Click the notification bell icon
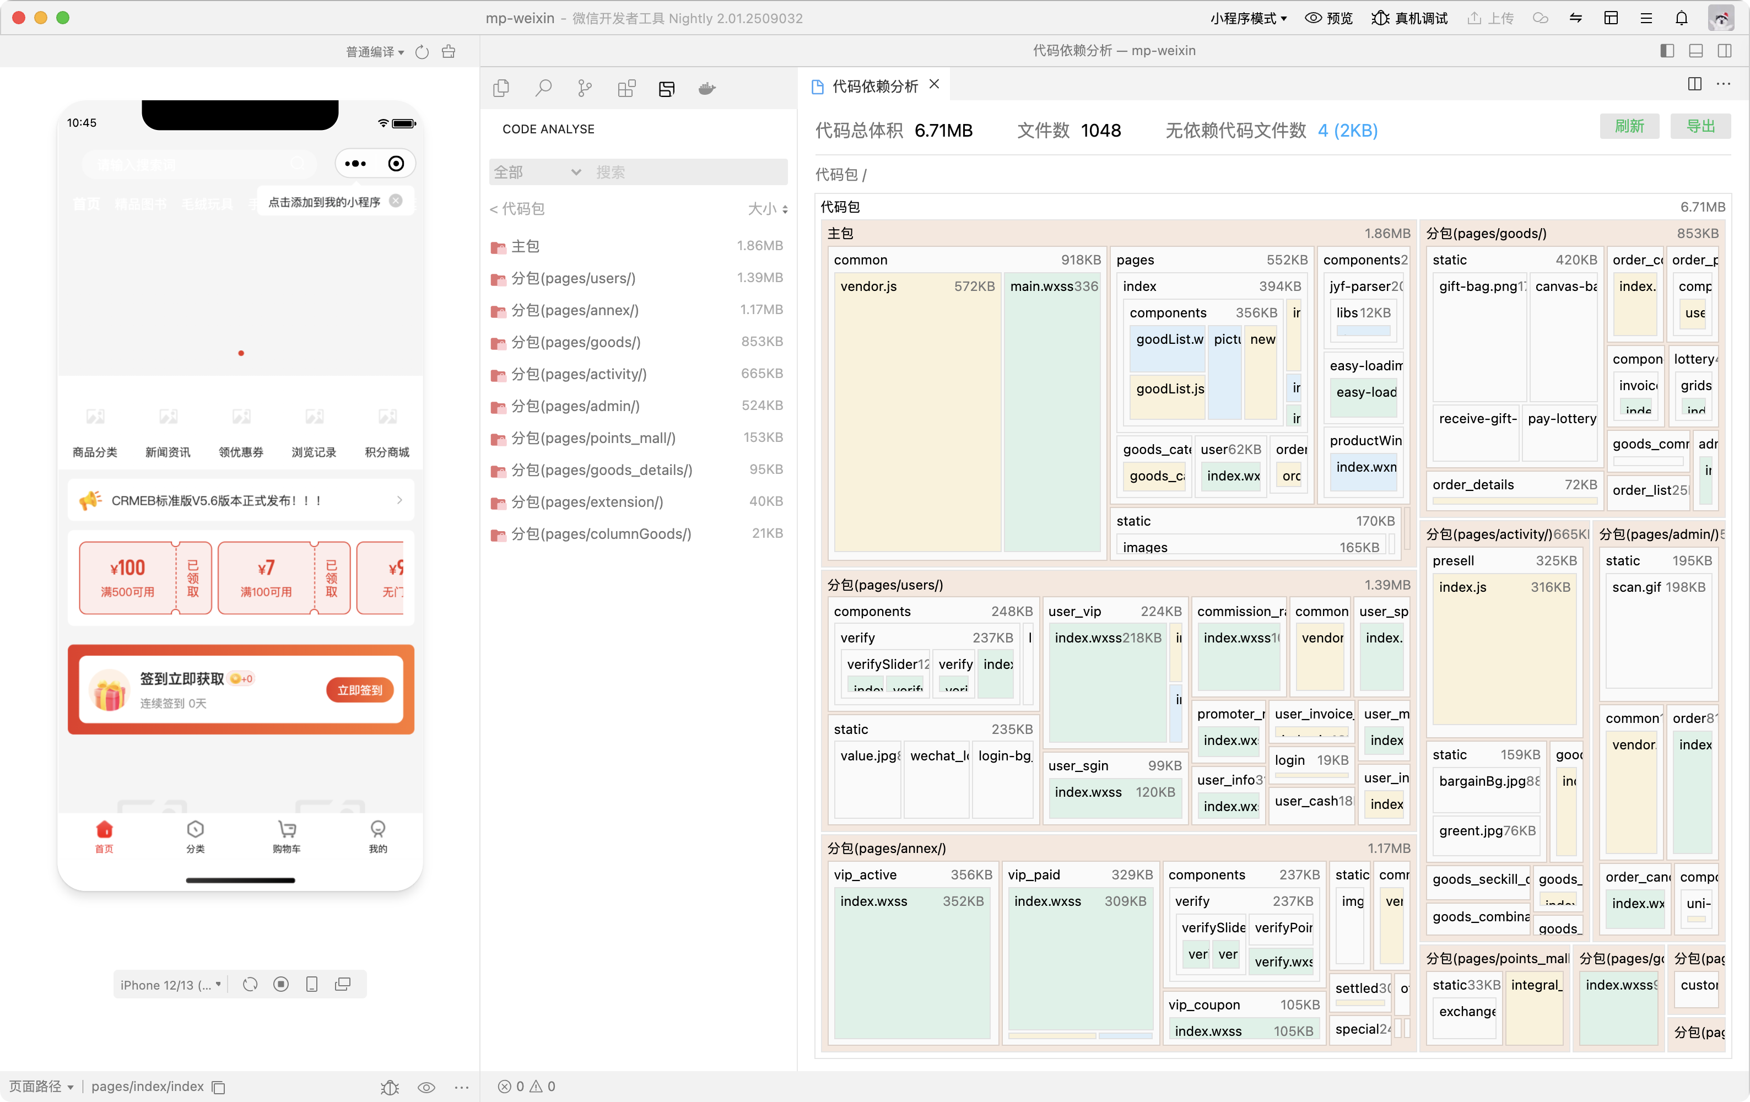The height and width of the screenshot is (1102, 1750). tap(1681, 18)
